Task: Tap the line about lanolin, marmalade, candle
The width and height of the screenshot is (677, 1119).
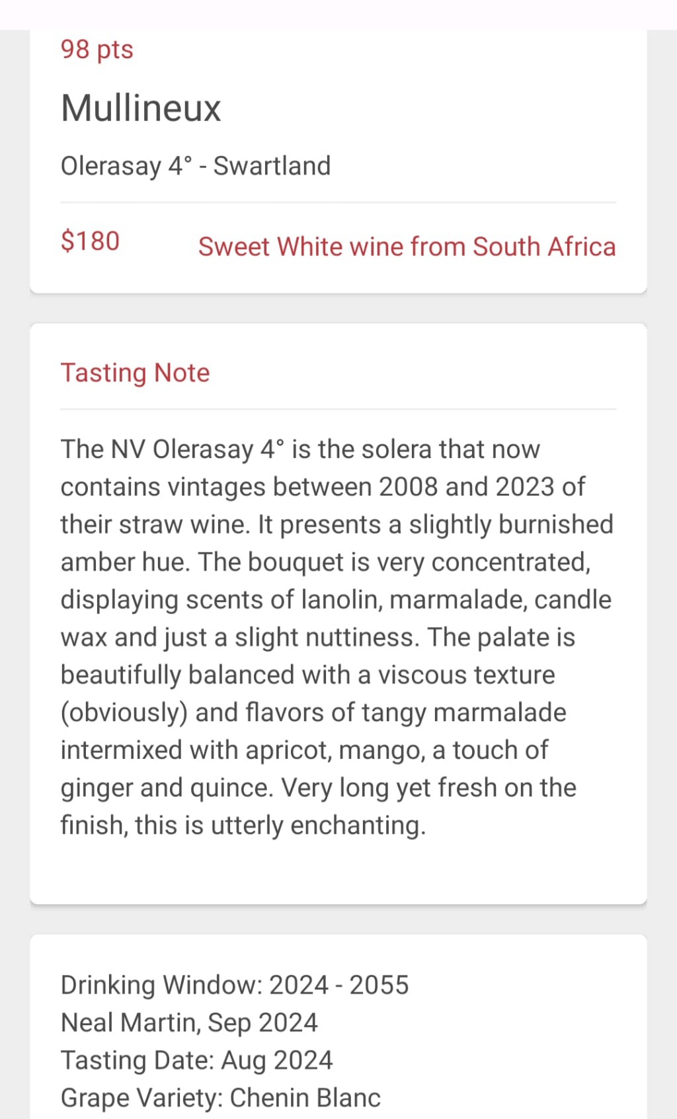Action: (x=336, y=600)
